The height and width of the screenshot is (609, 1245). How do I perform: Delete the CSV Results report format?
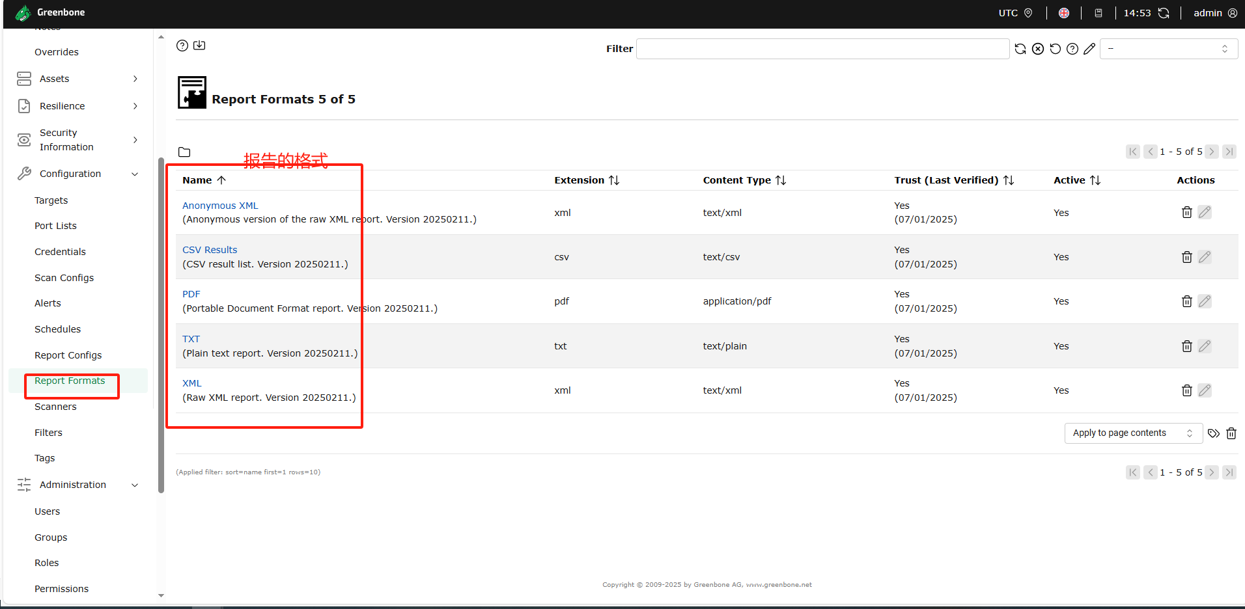point(1187,257)
